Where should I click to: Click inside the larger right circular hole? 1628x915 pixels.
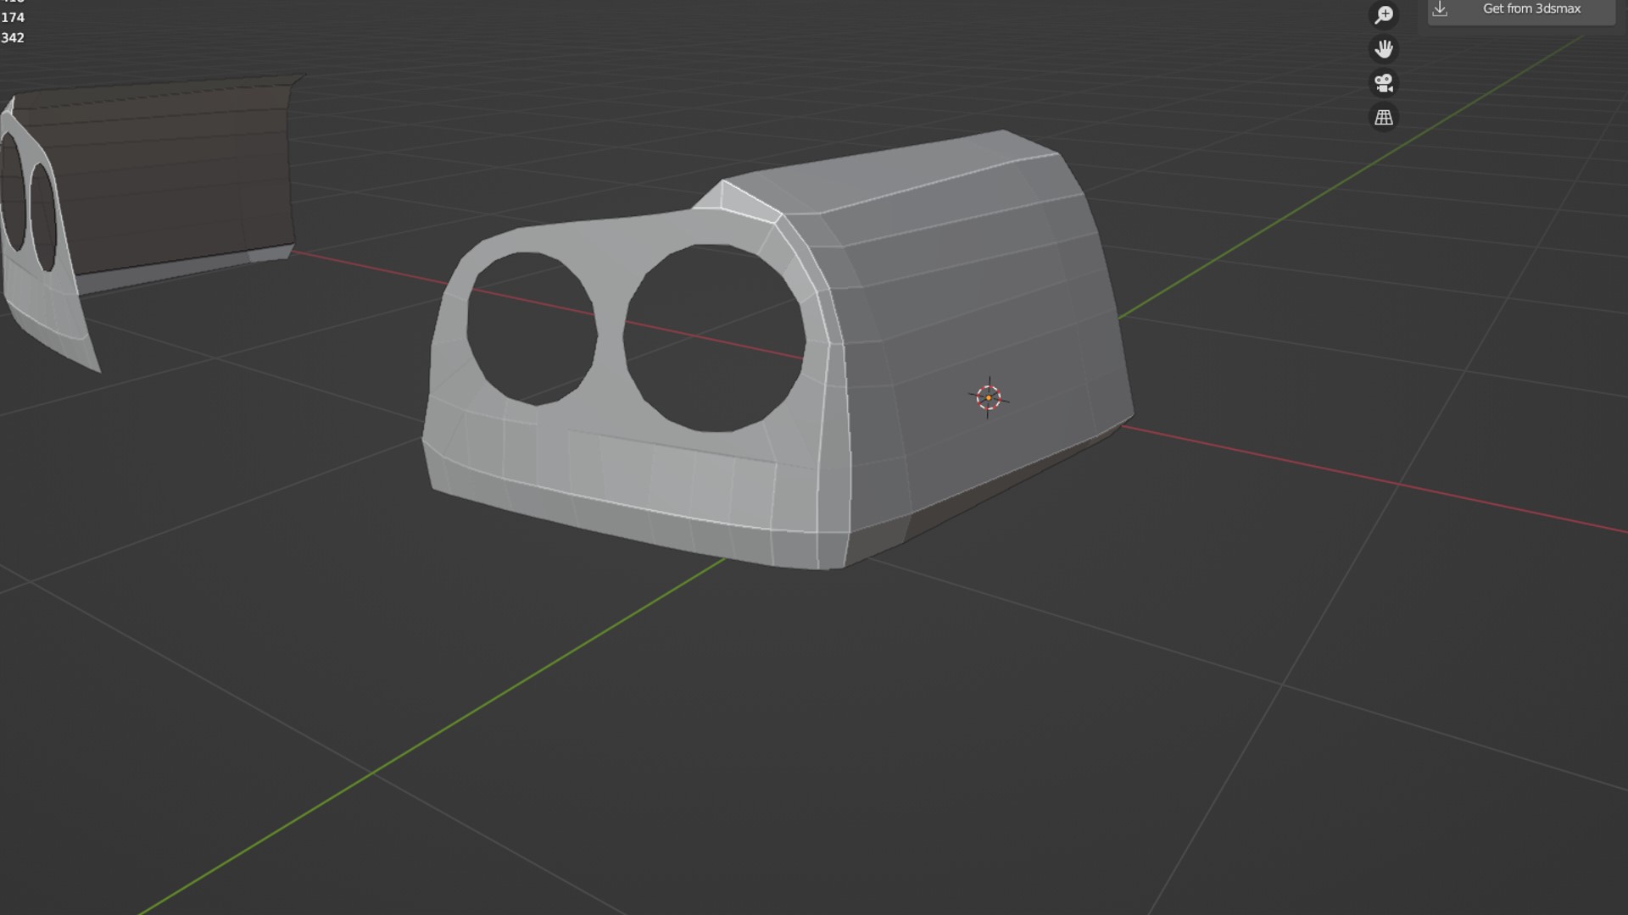(x=715, y=339)
